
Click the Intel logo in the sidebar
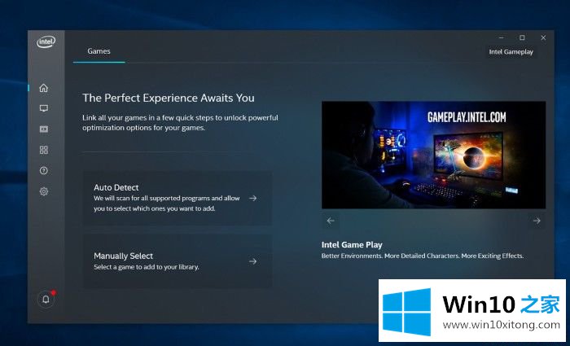pos(46,42)
